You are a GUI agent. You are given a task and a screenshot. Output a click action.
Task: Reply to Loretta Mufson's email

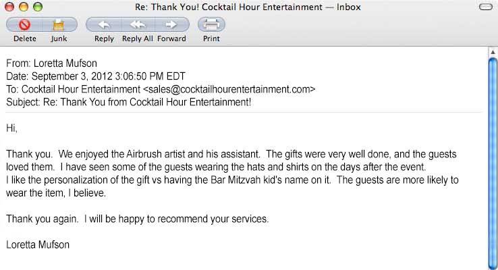pos(104,25)
